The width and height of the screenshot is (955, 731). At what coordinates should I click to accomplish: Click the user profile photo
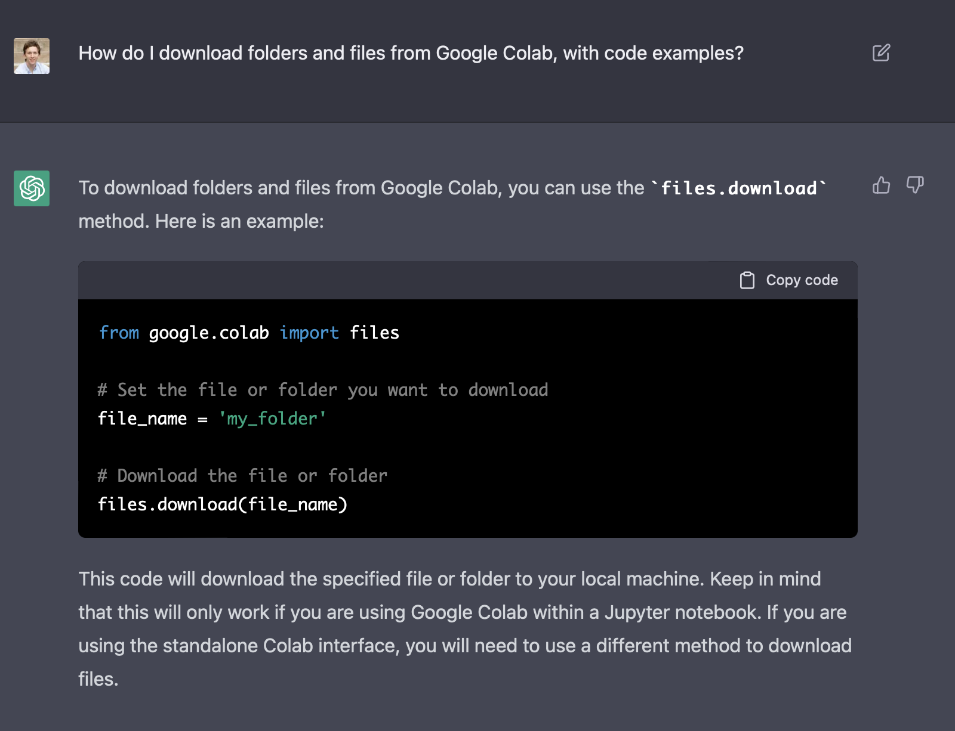click(x=32, y=56)
